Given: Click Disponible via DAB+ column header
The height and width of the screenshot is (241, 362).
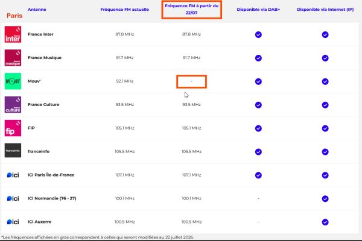Looking at the screenshot, I should click(x=258, y=10).
